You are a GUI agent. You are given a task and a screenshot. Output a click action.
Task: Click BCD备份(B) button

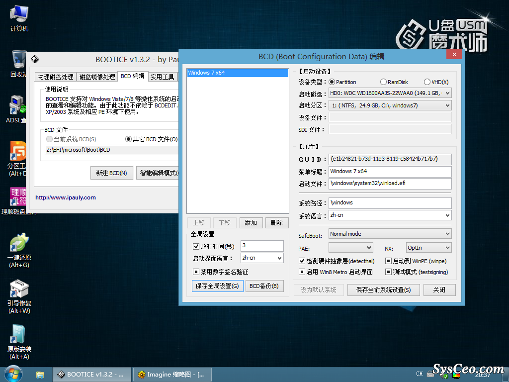pos(264,286)
